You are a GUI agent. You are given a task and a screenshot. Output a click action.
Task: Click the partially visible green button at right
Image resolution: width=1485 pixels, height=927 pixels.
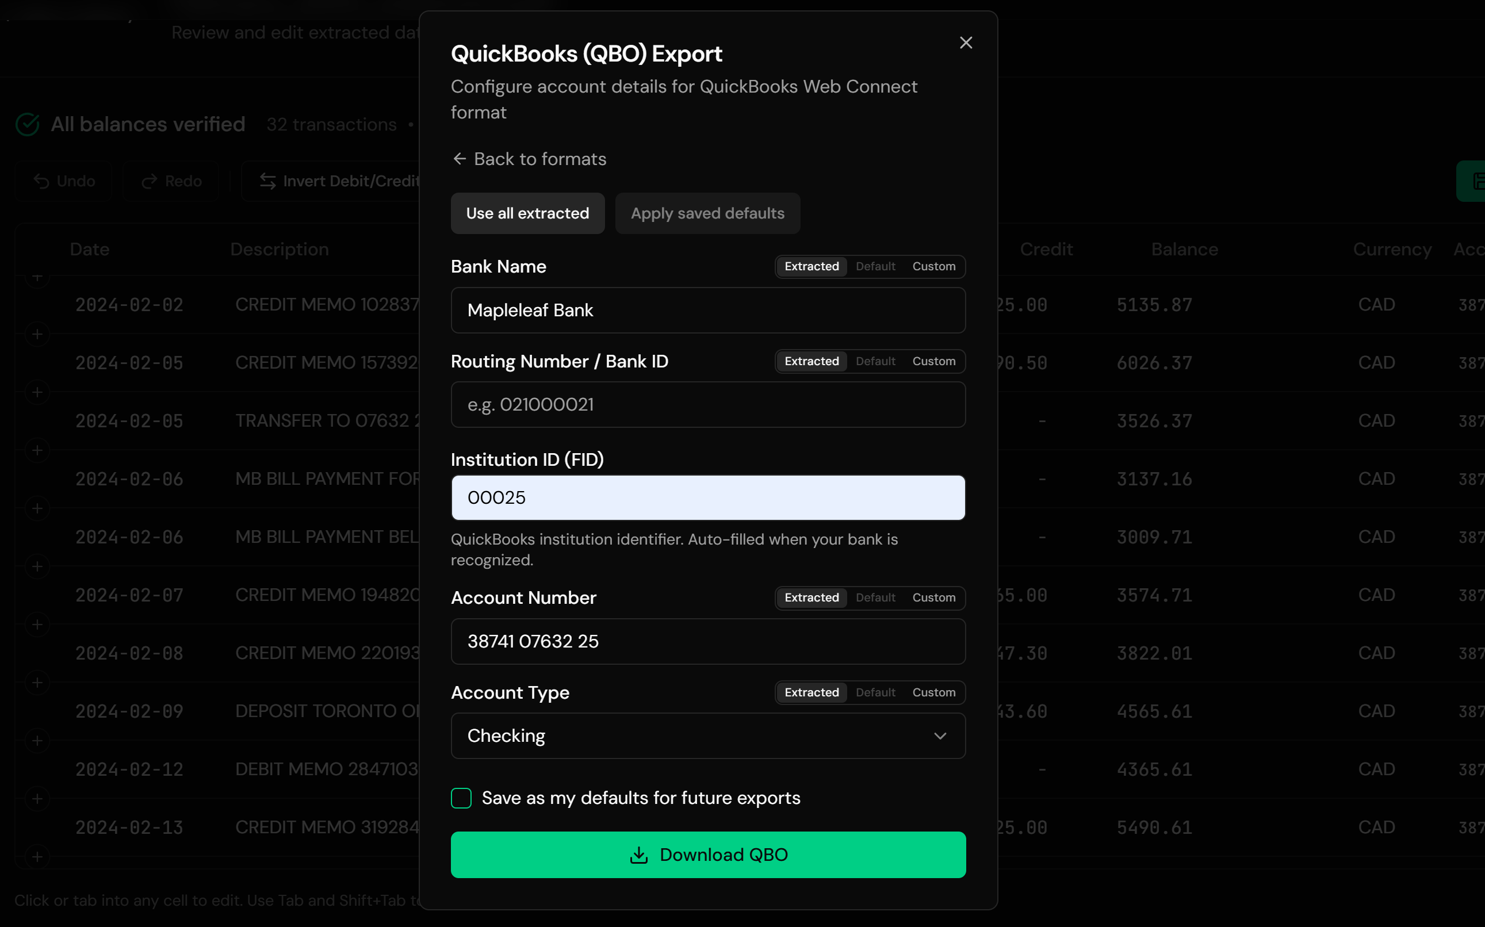point(1471,181)
